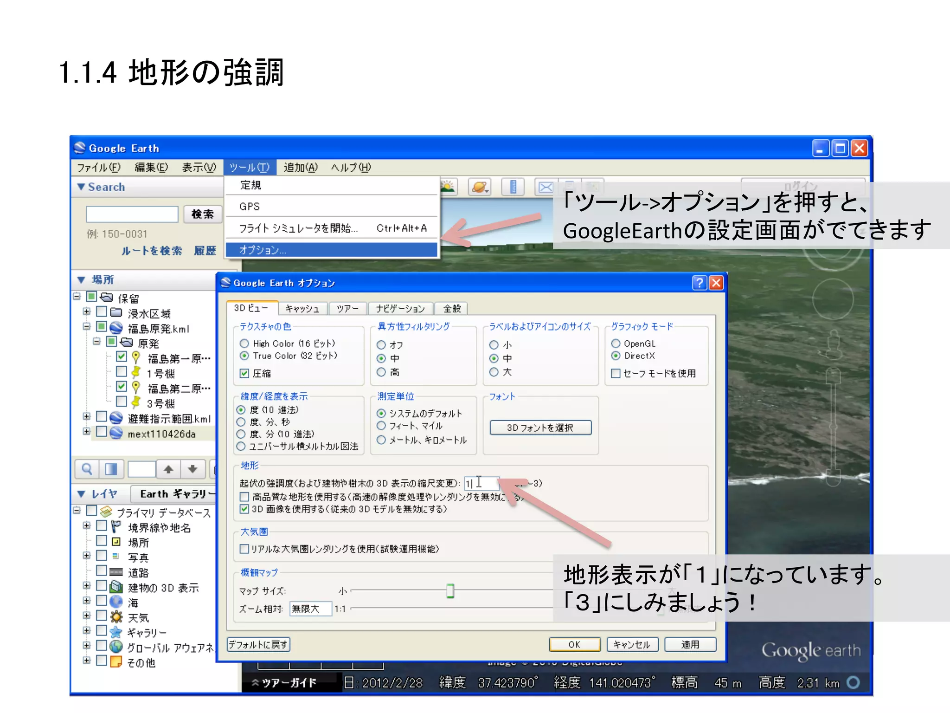The width and height of the screenshot is (950, 713).
Task: Select label size 大 radio button
Action: click(x=494, y=372)
